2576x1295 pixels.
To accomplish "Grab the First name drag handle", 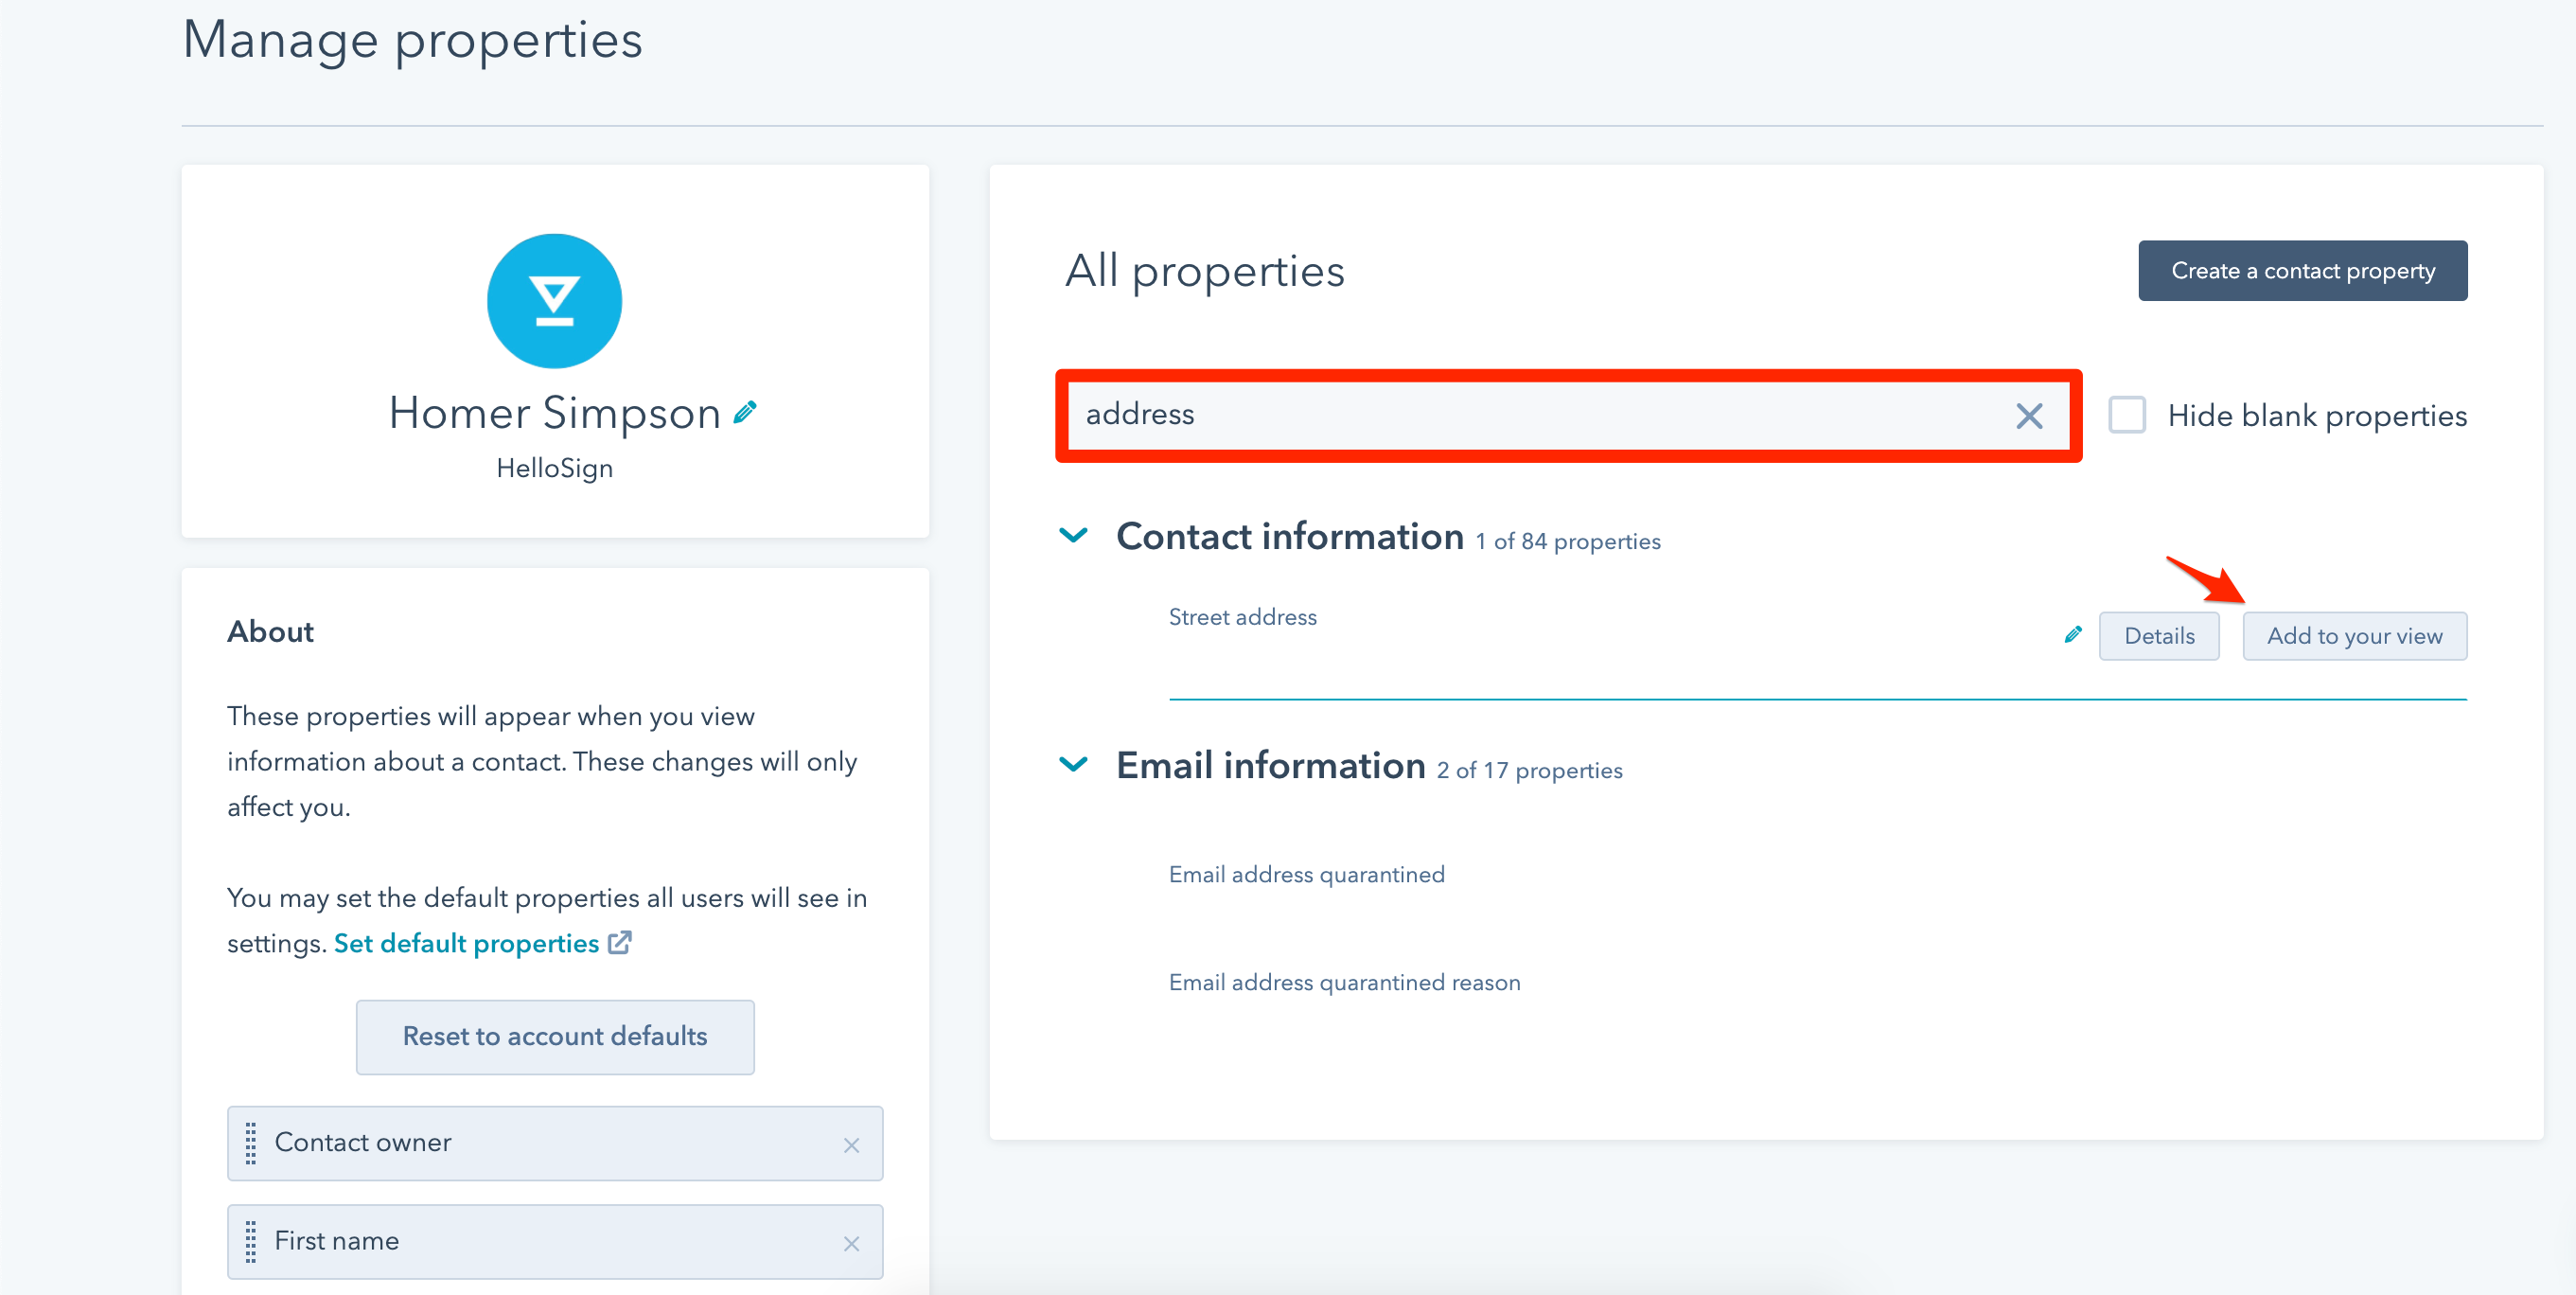I will pos(251,1241).
